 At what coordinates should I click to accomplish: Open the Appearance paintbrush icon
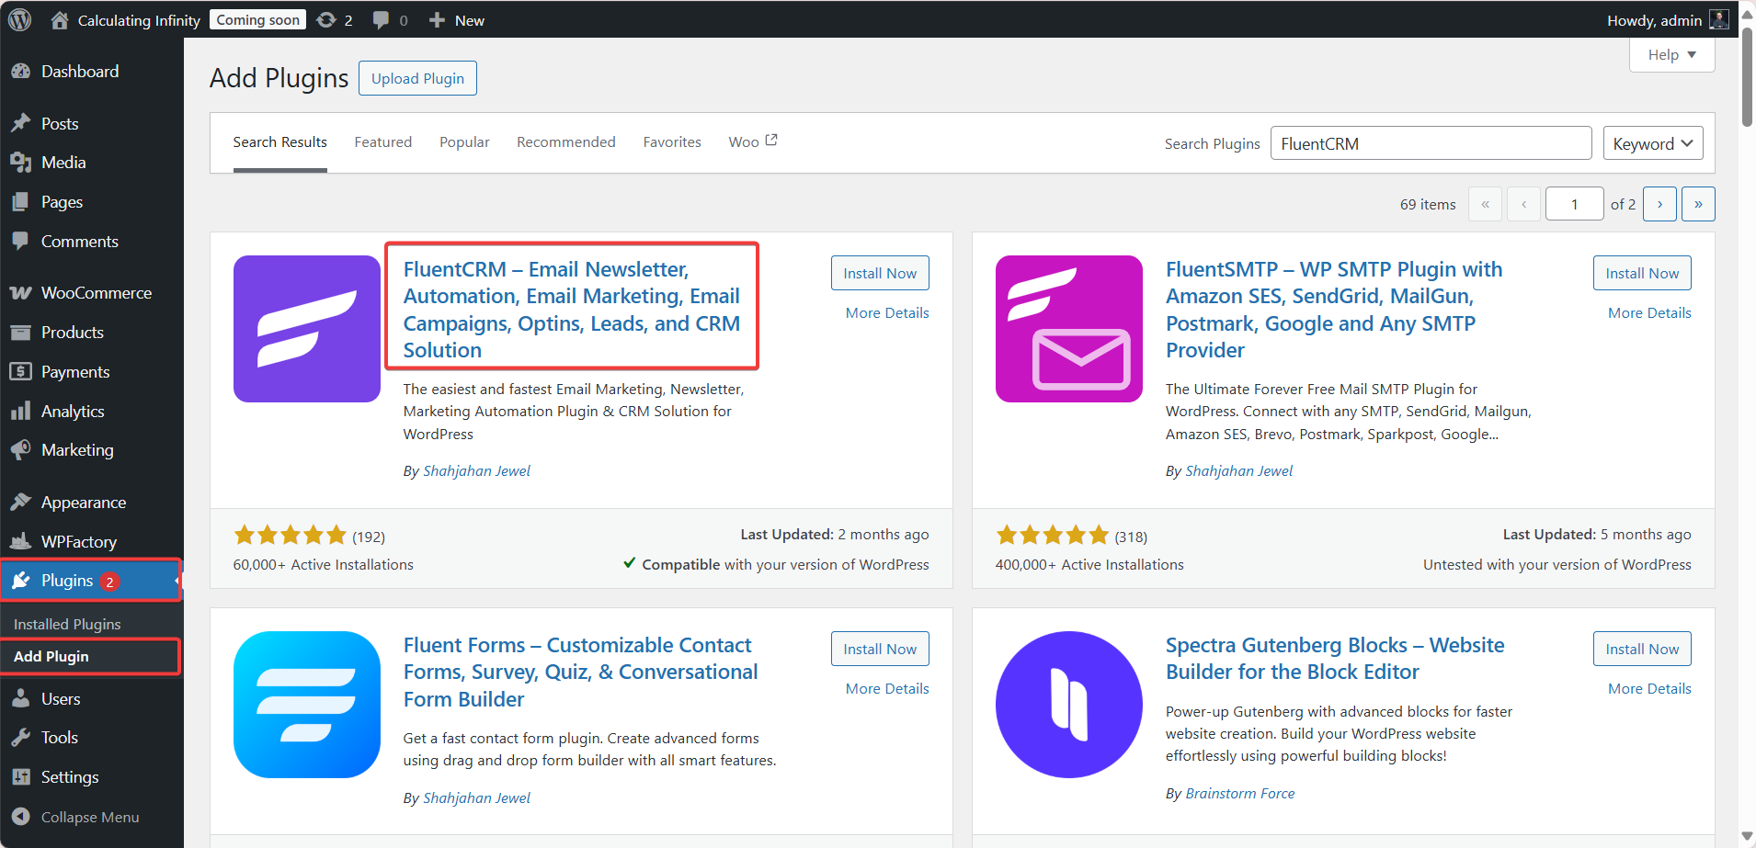[x=22, y=502]
